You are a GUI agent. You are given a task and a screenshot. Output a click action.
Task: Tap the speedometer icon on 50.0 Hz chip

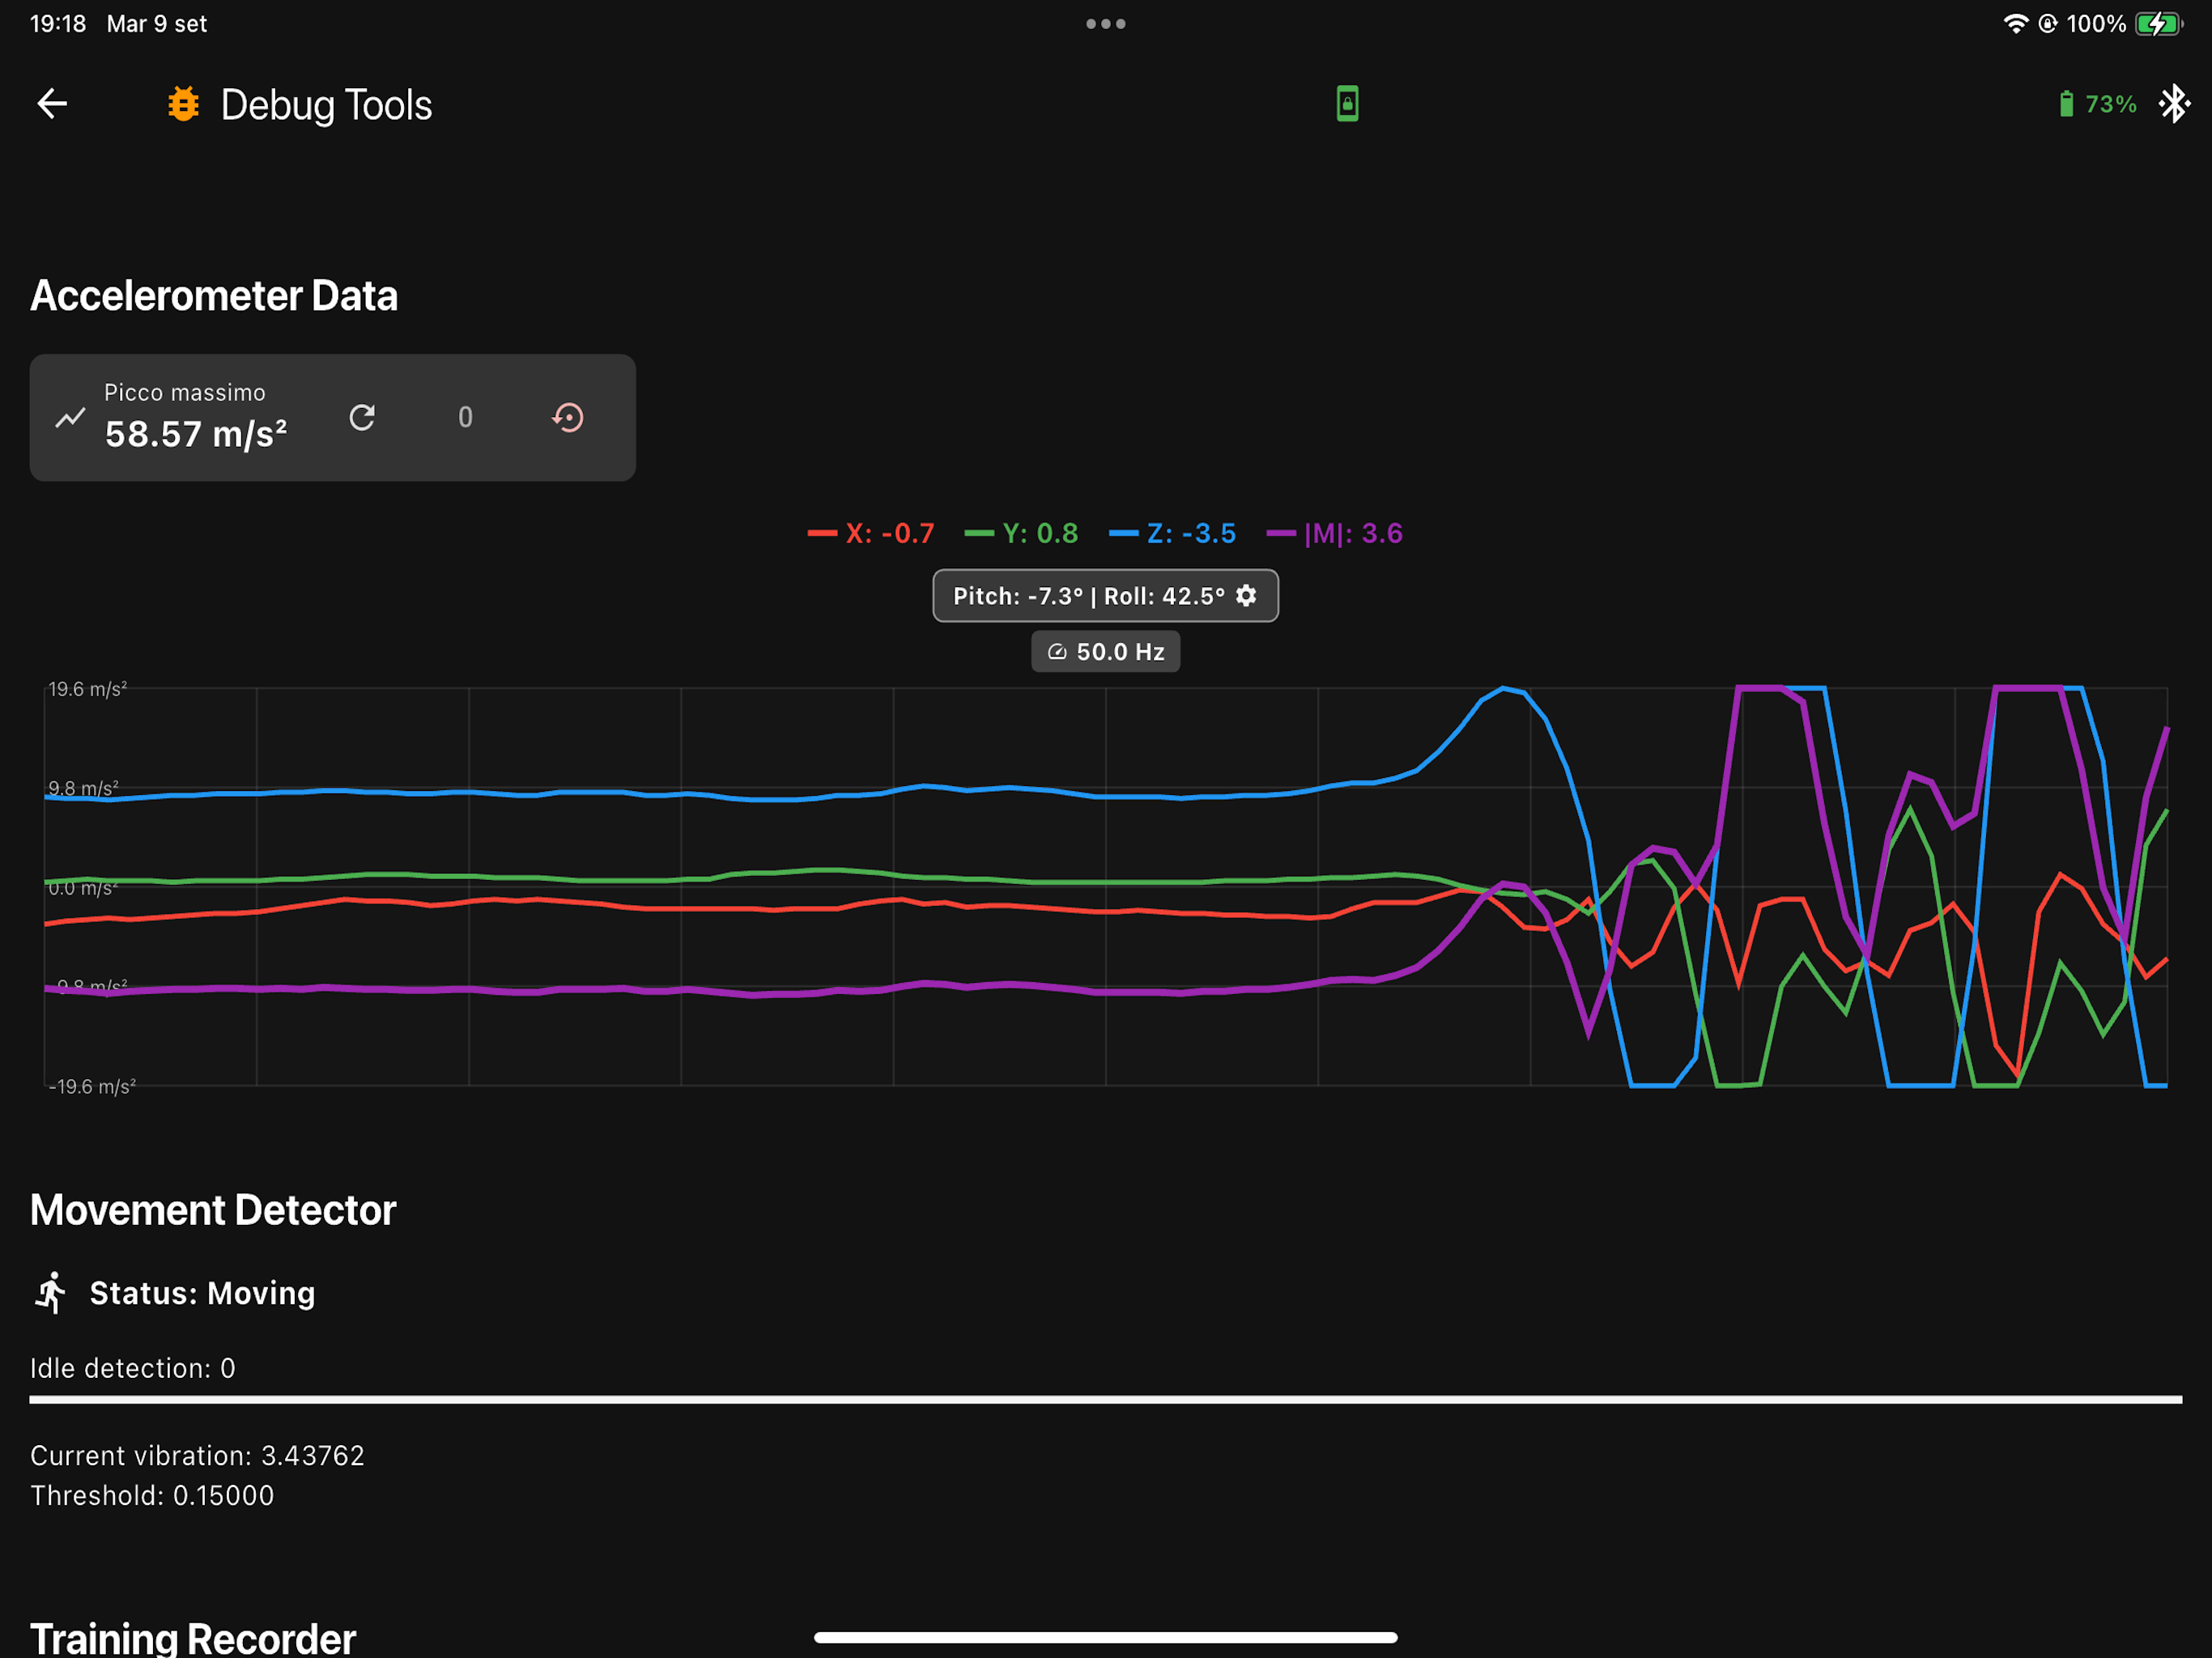click(x=1057, y=652)
